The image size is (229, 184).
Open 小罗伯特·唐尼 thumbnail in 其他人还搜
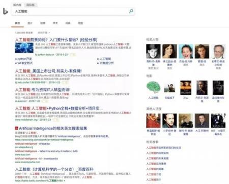(x=169, y=121)
